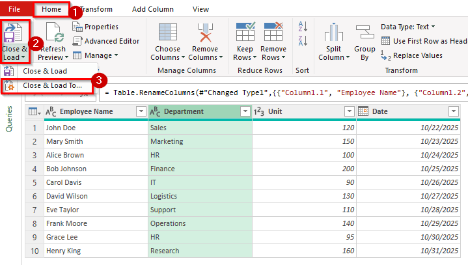Image resolution: width=468 pixels, height=265 pixels.
Task: Open the Advanced Editor
Action: coord(106,41)
